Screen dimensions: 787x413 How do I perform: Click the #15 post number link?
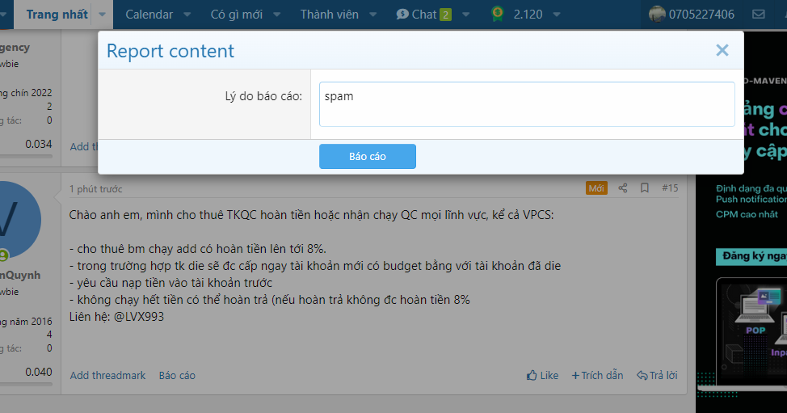click(x=670, y=188)
